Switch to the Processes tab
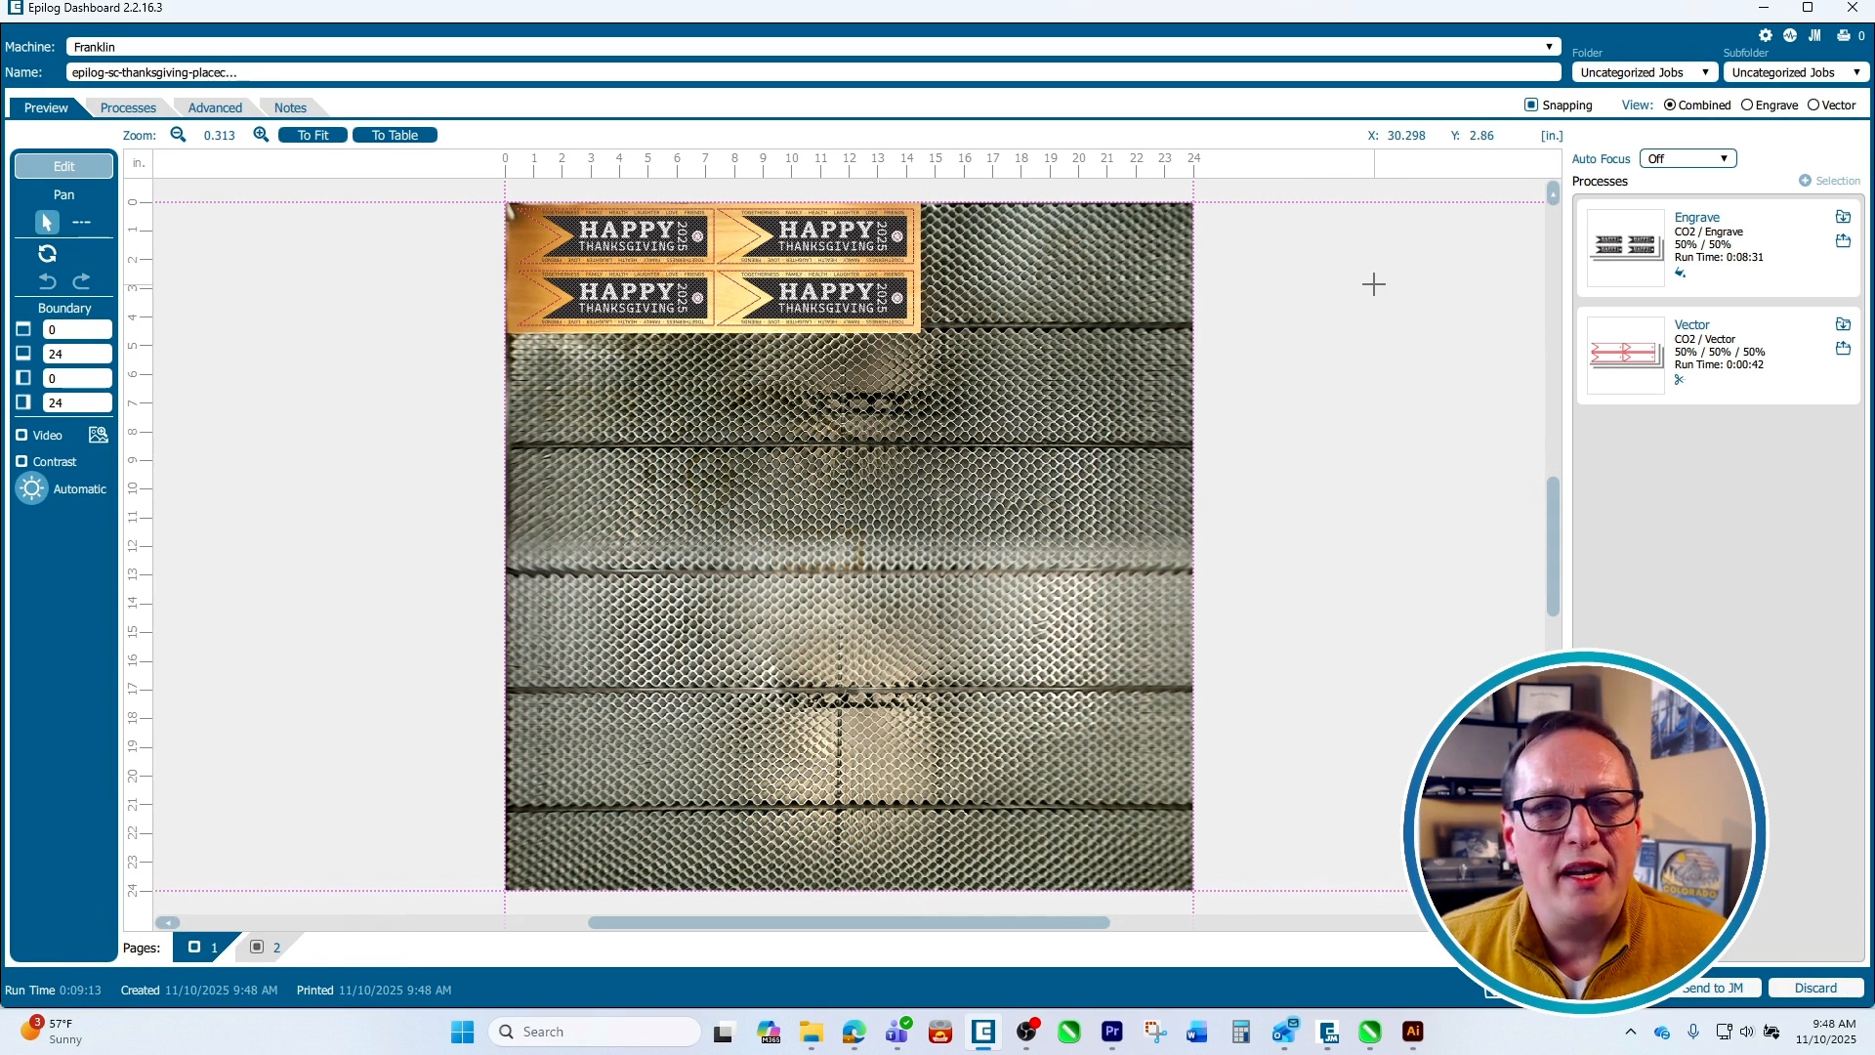 [x=127, y=107]
